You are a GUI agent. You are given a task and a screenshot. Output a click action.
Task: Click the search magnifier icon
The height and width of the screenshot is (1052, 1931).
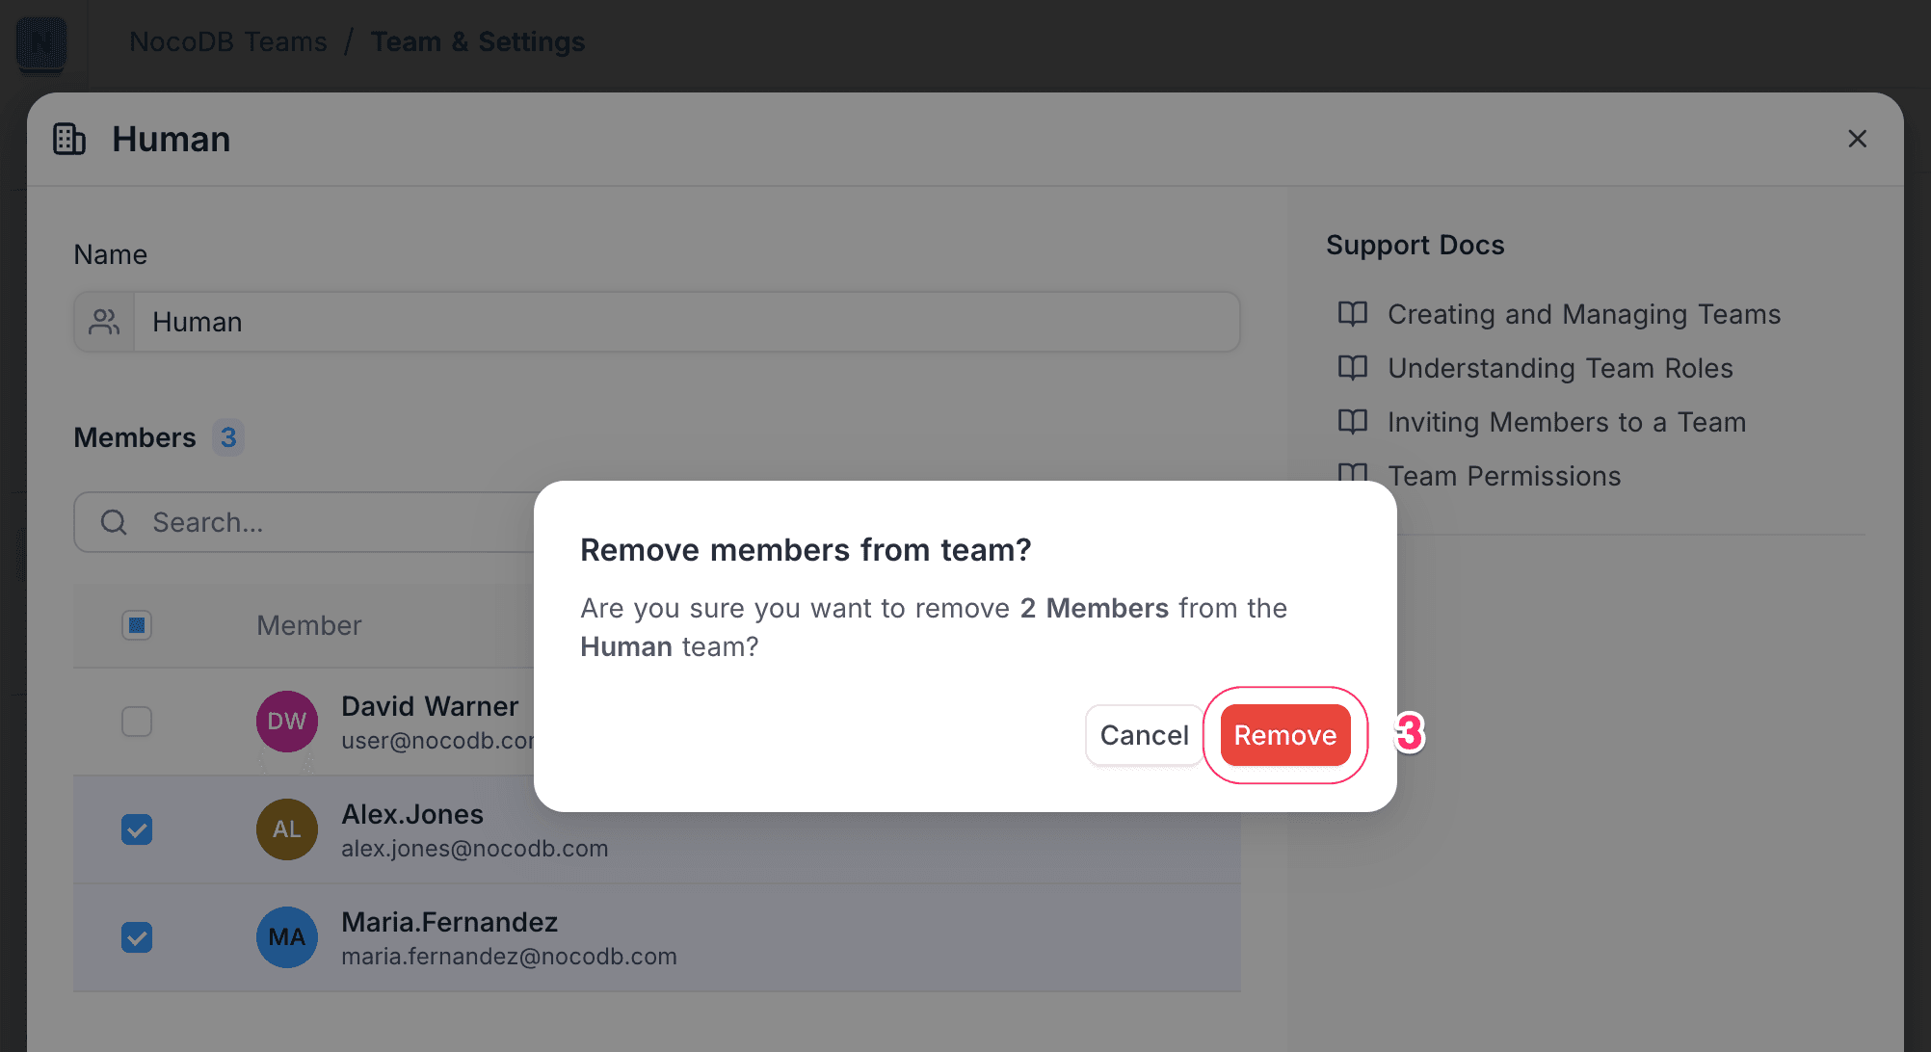tap(114, 522)
